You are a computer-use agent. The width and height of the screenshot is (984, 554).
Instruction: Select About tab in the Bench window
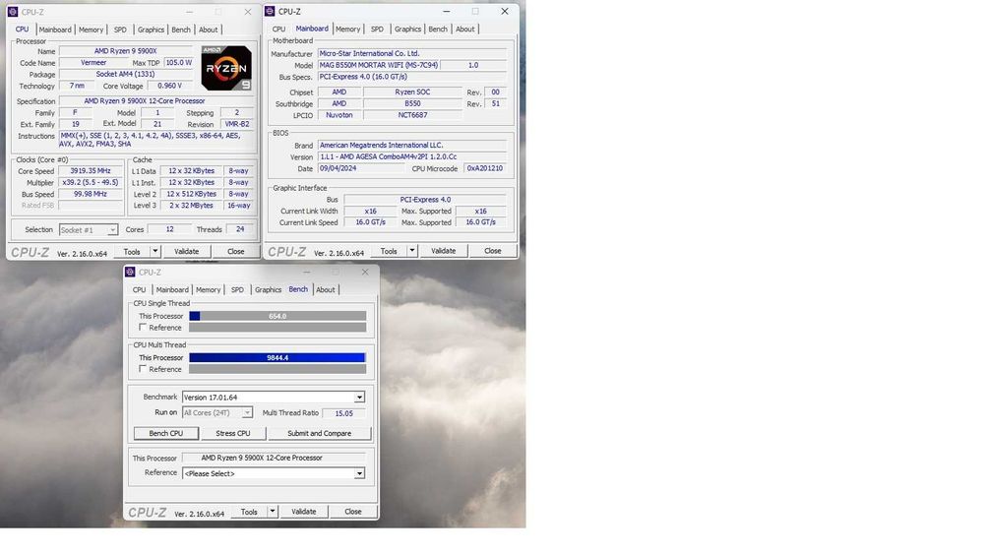click(x=325, y=290)
